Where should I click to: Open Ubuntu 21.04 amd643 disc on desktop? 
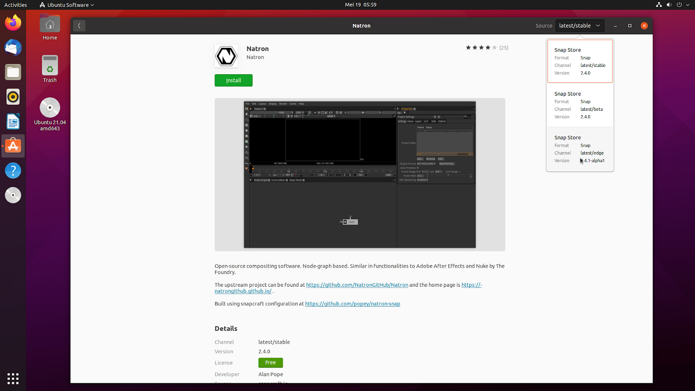click(50, 114)
